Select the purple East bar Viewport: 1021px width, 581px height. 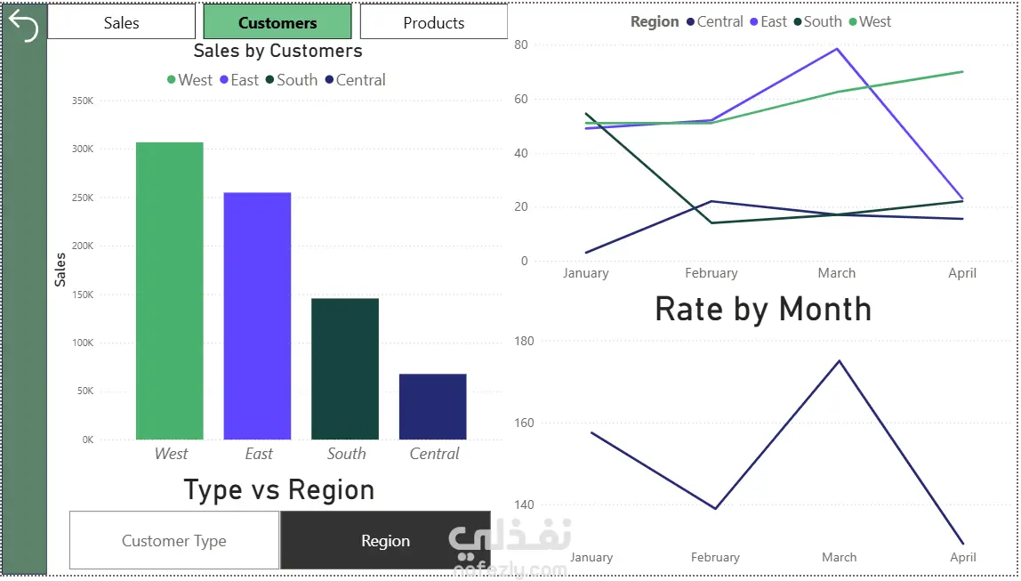(x=257, y=316)
